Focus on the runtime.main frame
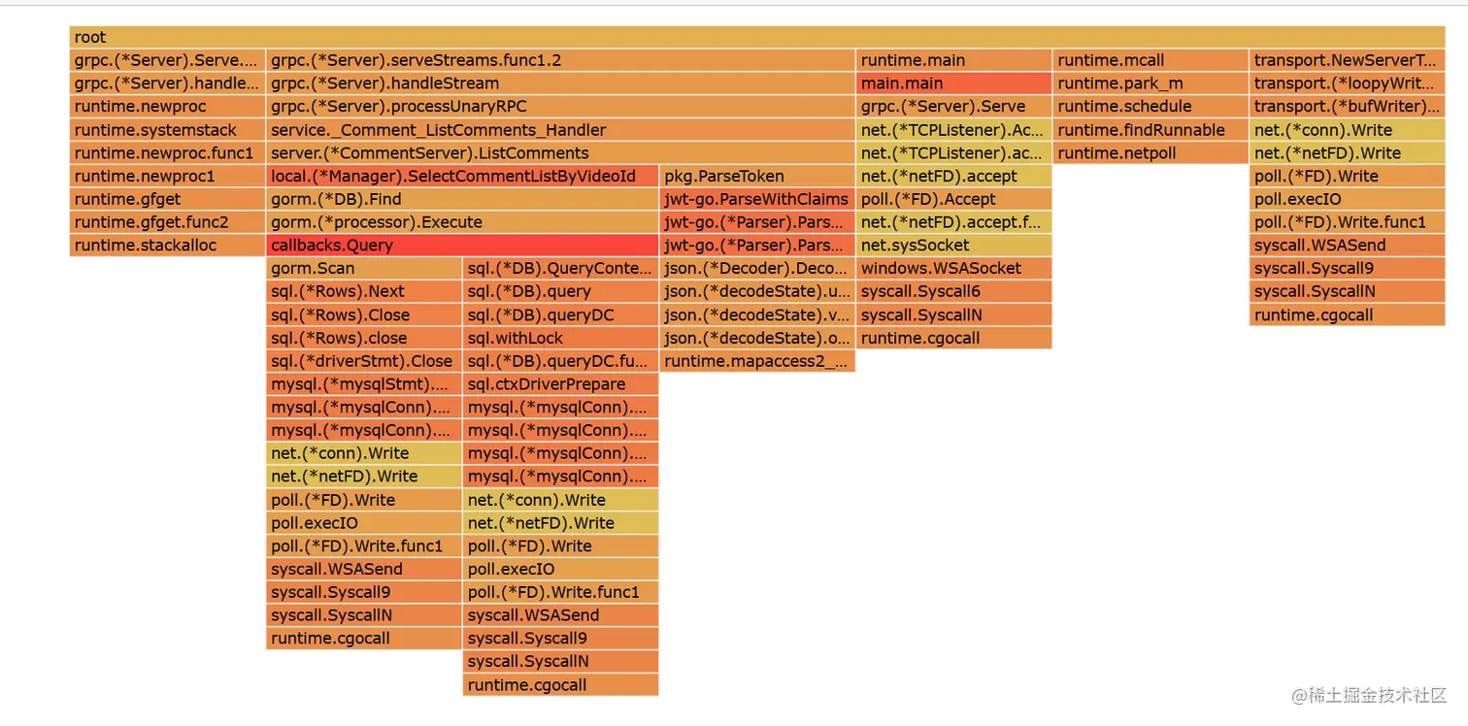This screenshot has width=1468, height=726. [954, 60]
